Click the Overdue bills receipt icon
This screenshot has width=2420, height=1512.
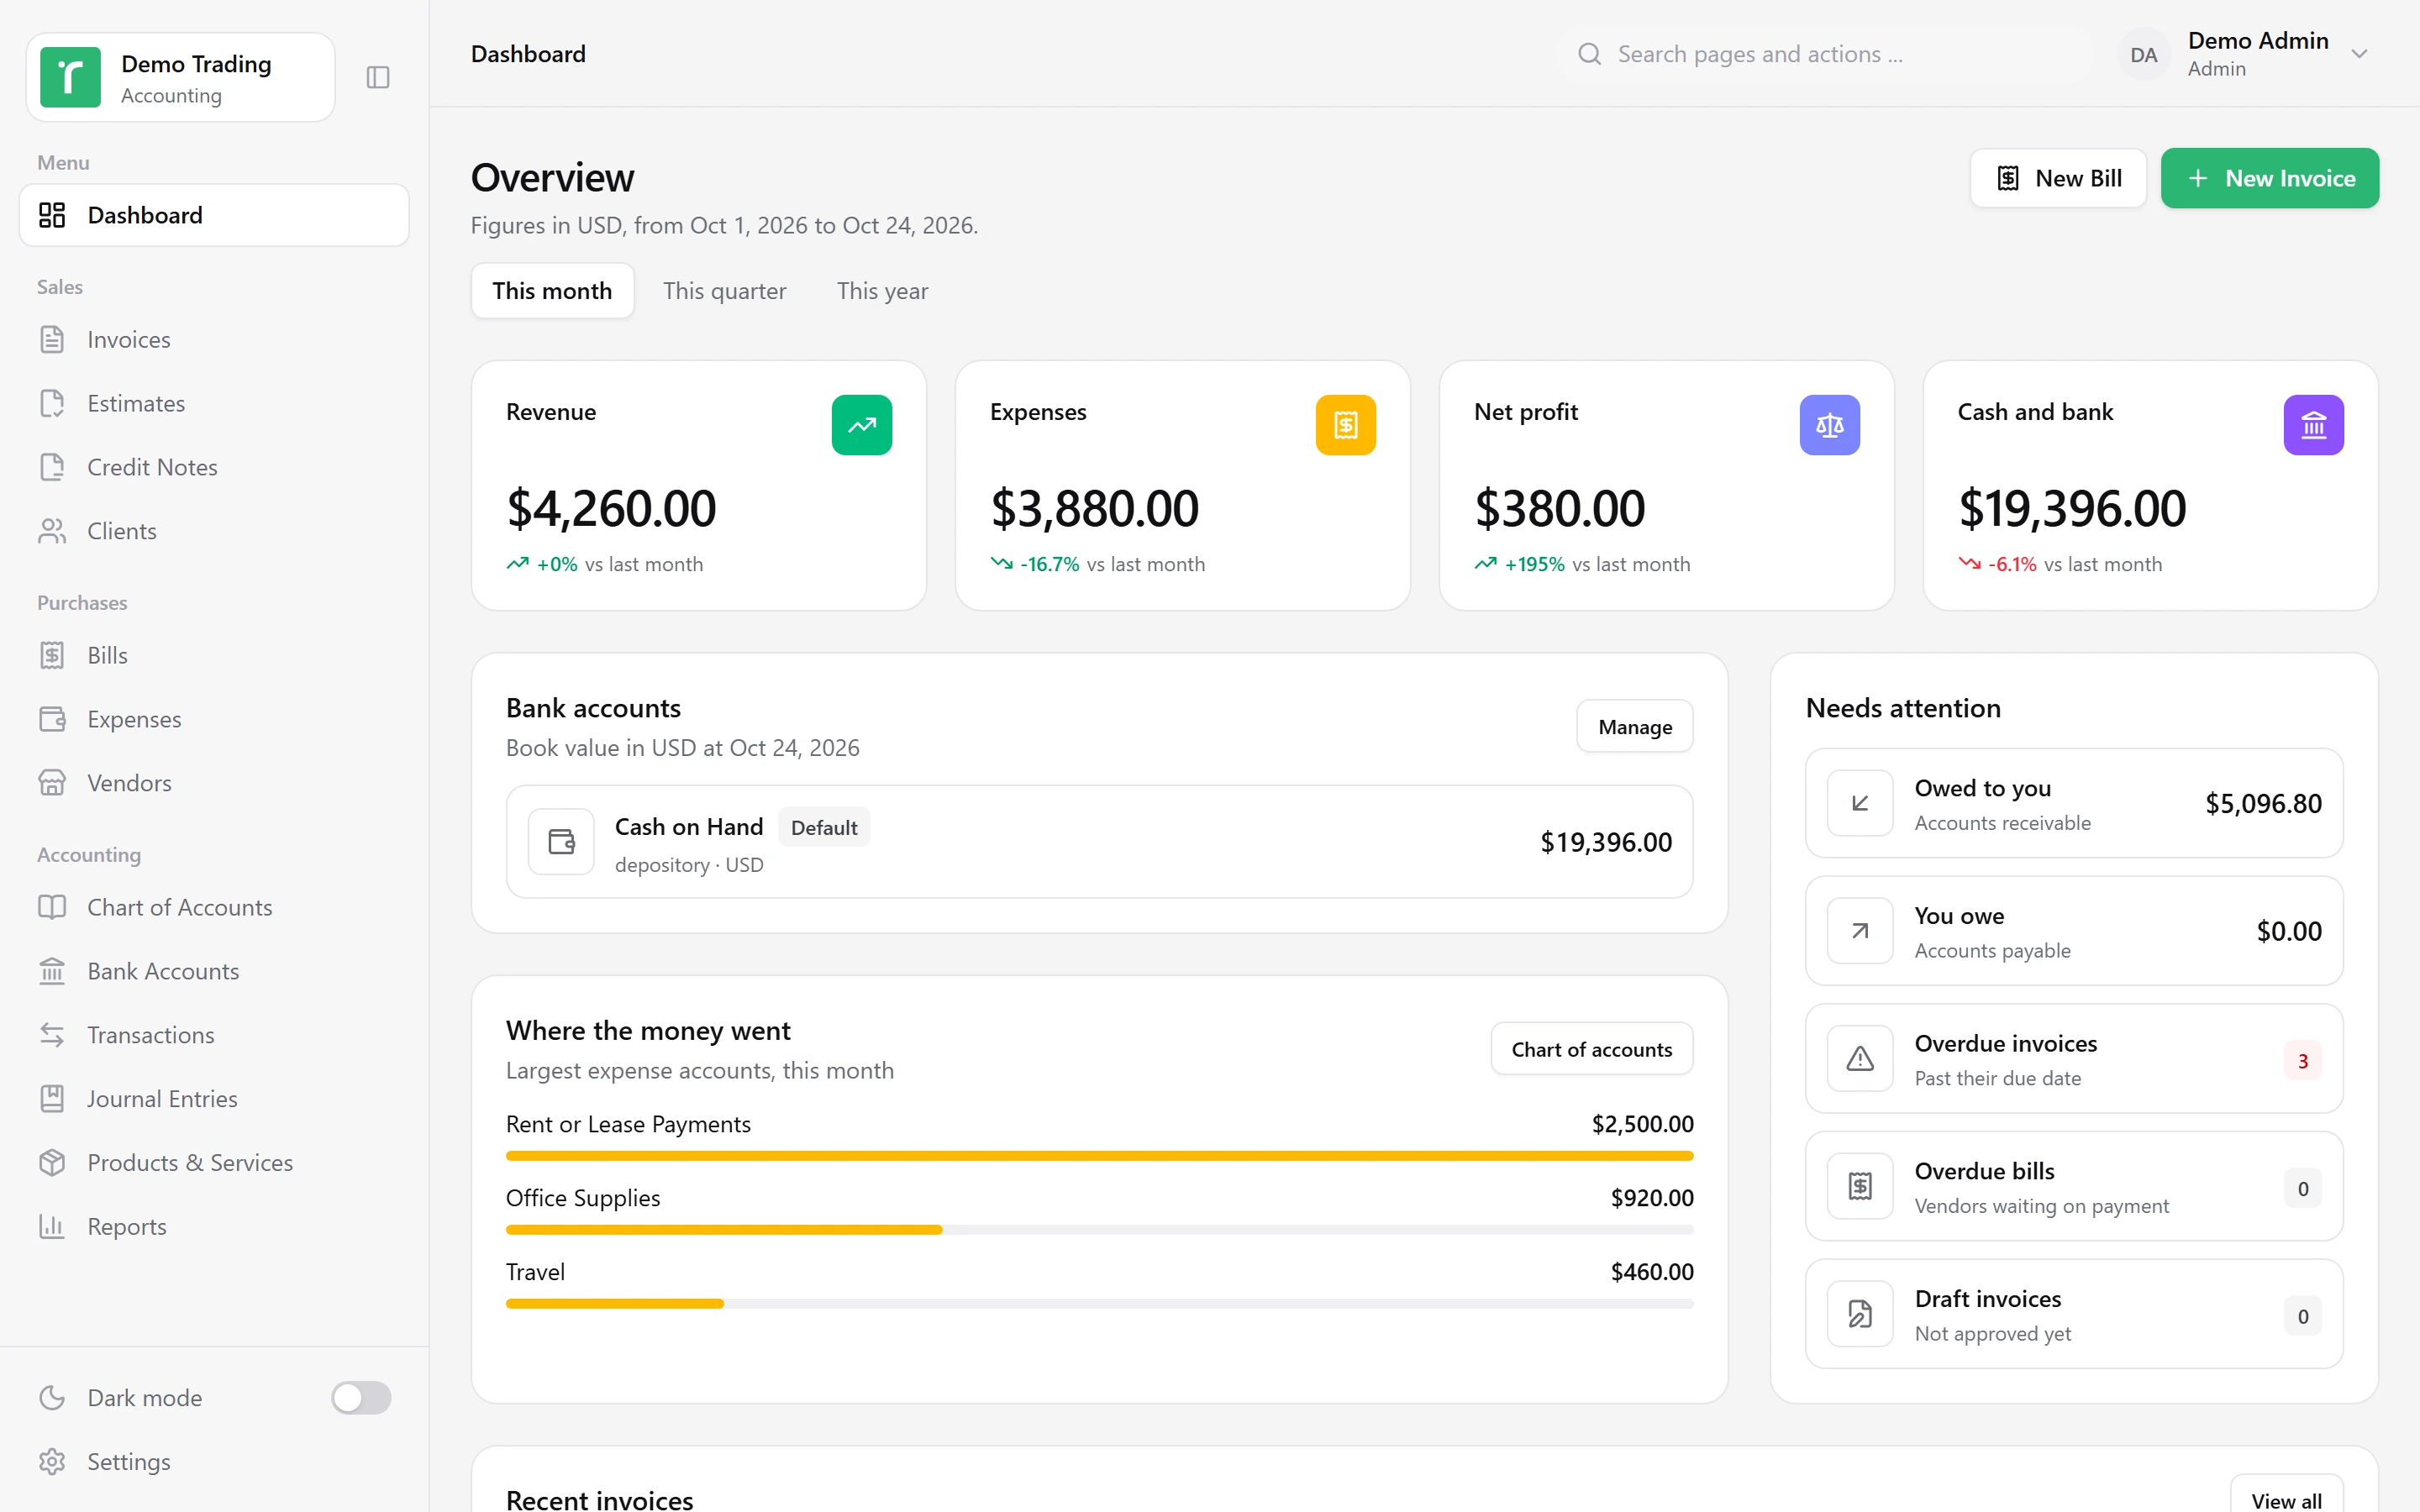point(1860,1187)
